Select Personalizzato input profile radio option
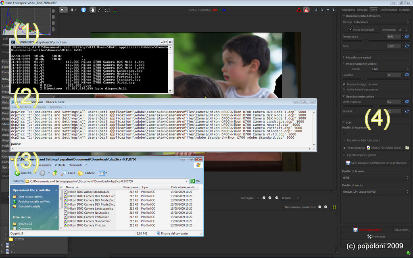Viewport: 413px width, 258px height. click(344, 148)
